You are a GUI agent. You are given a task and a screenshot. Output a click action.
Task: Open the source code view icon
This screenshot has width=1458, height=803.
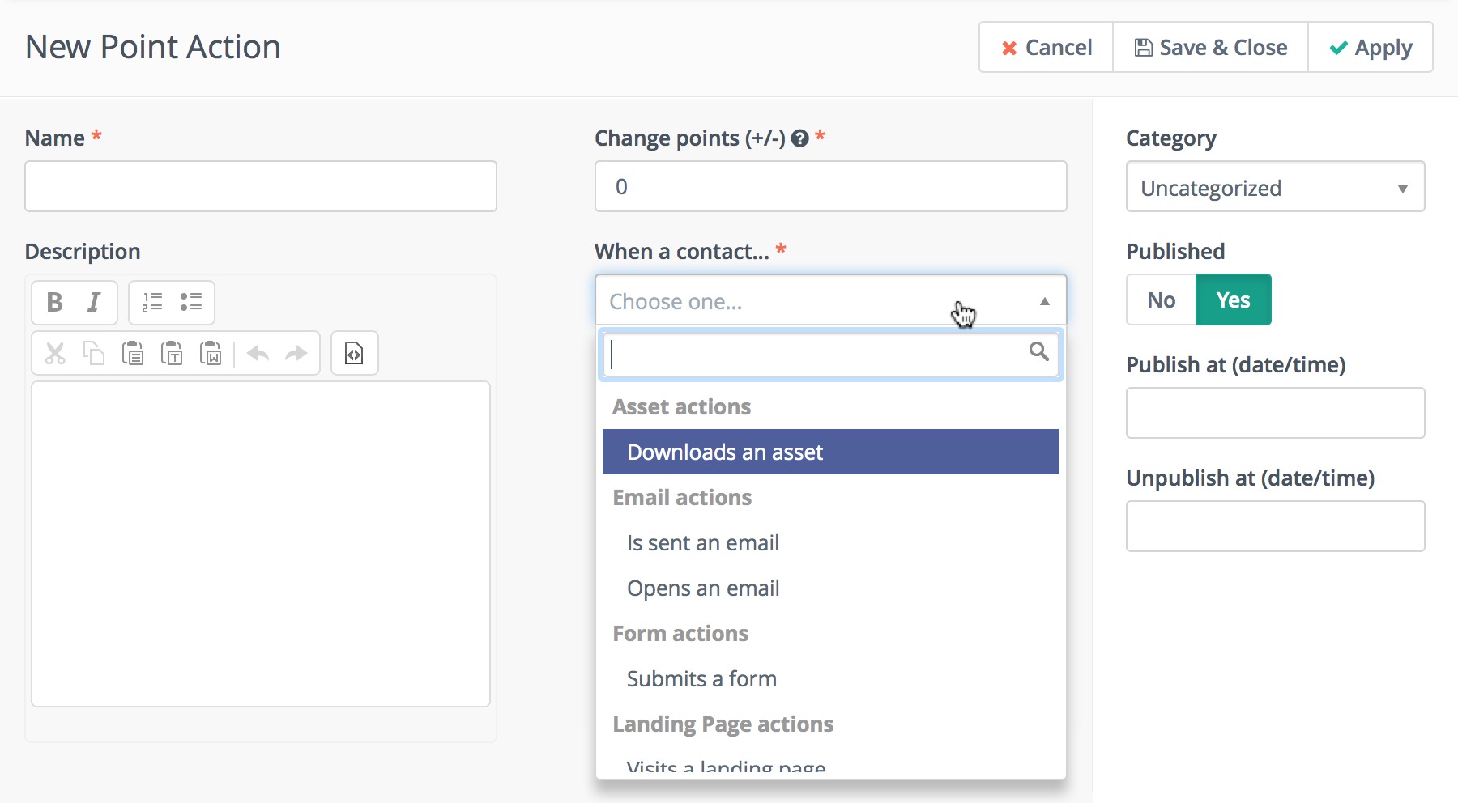[x=354, y=354]
